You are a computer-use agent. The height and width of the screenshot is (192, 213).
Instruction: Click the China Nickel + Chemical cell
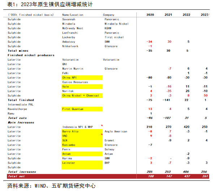[82, 95]
